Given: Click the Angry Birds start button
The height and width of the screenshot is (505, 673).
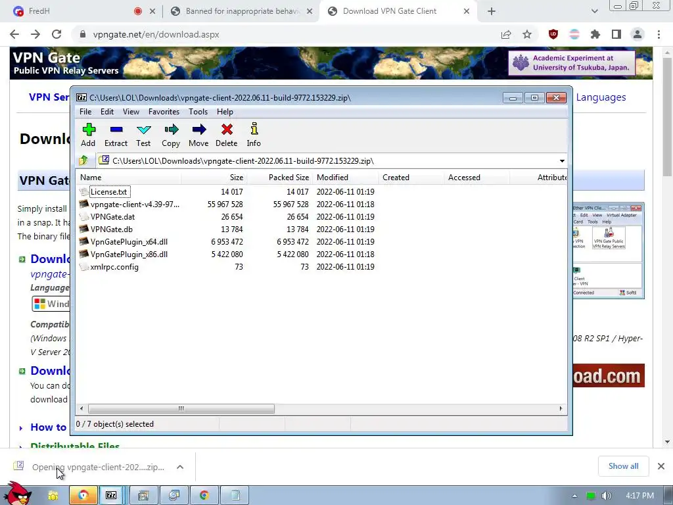Looking at the screenshot, I should click(17, 494).
